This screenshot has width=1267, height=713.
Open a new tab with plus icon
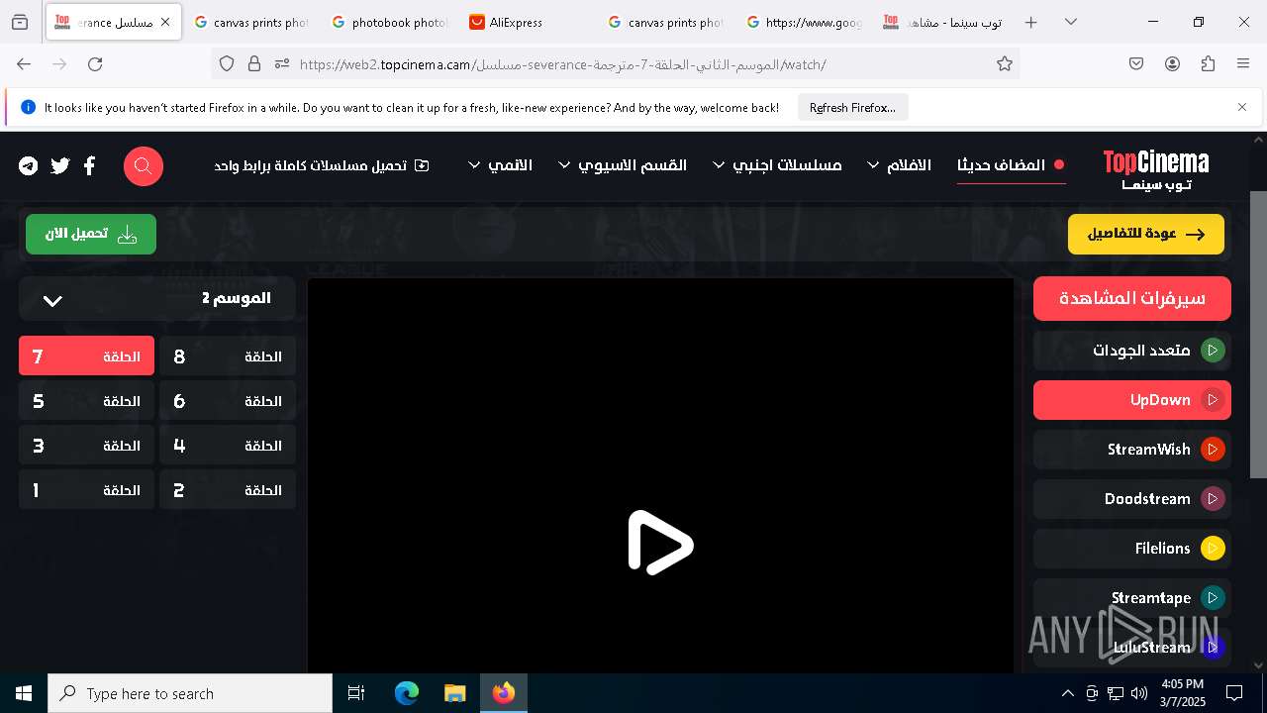(x=1030, y=22)
